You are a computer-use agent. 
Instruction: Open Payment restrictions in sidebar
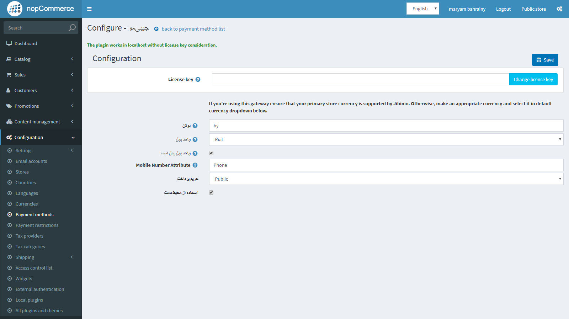tap(37, 225)
